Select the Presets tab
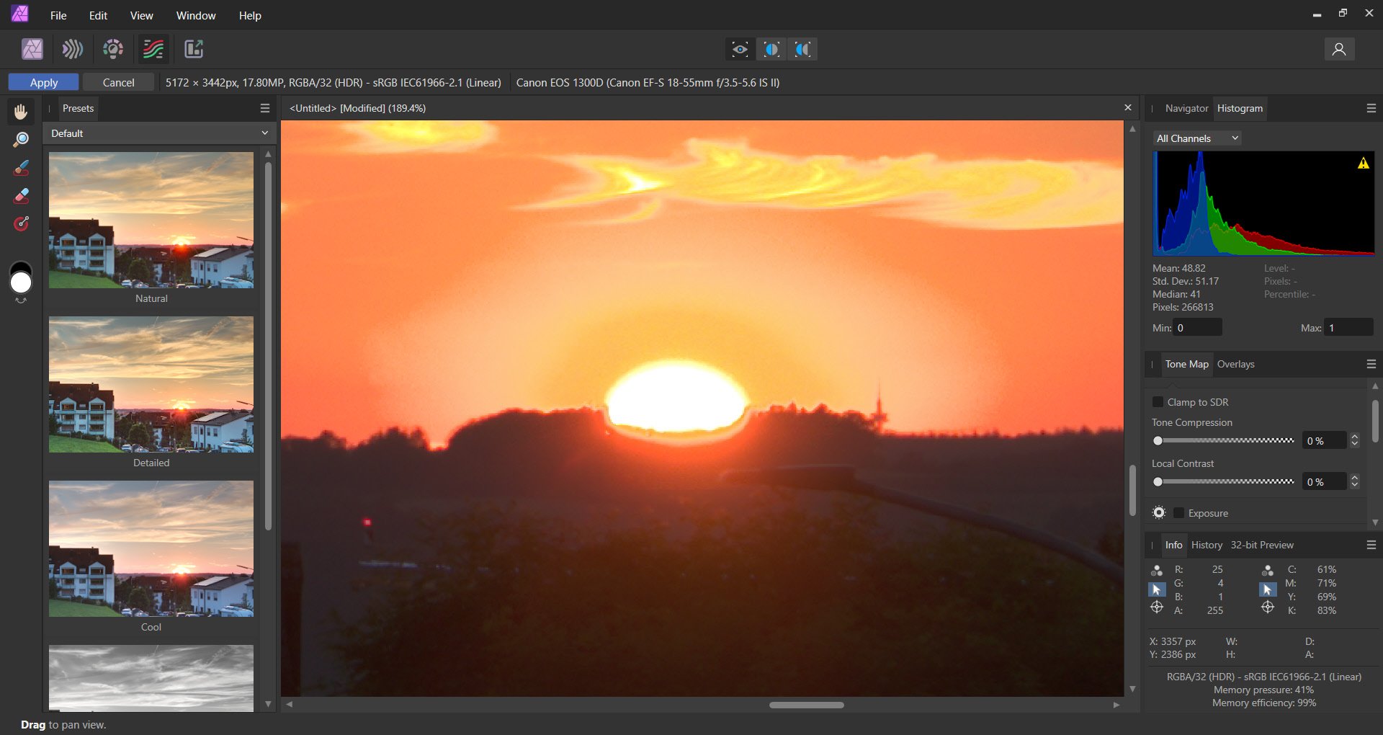Viewport: 1383px width, 735px height. coord(78,108)
